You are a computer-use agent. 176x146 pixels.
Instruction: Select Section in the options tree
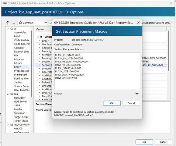[18, 82]
